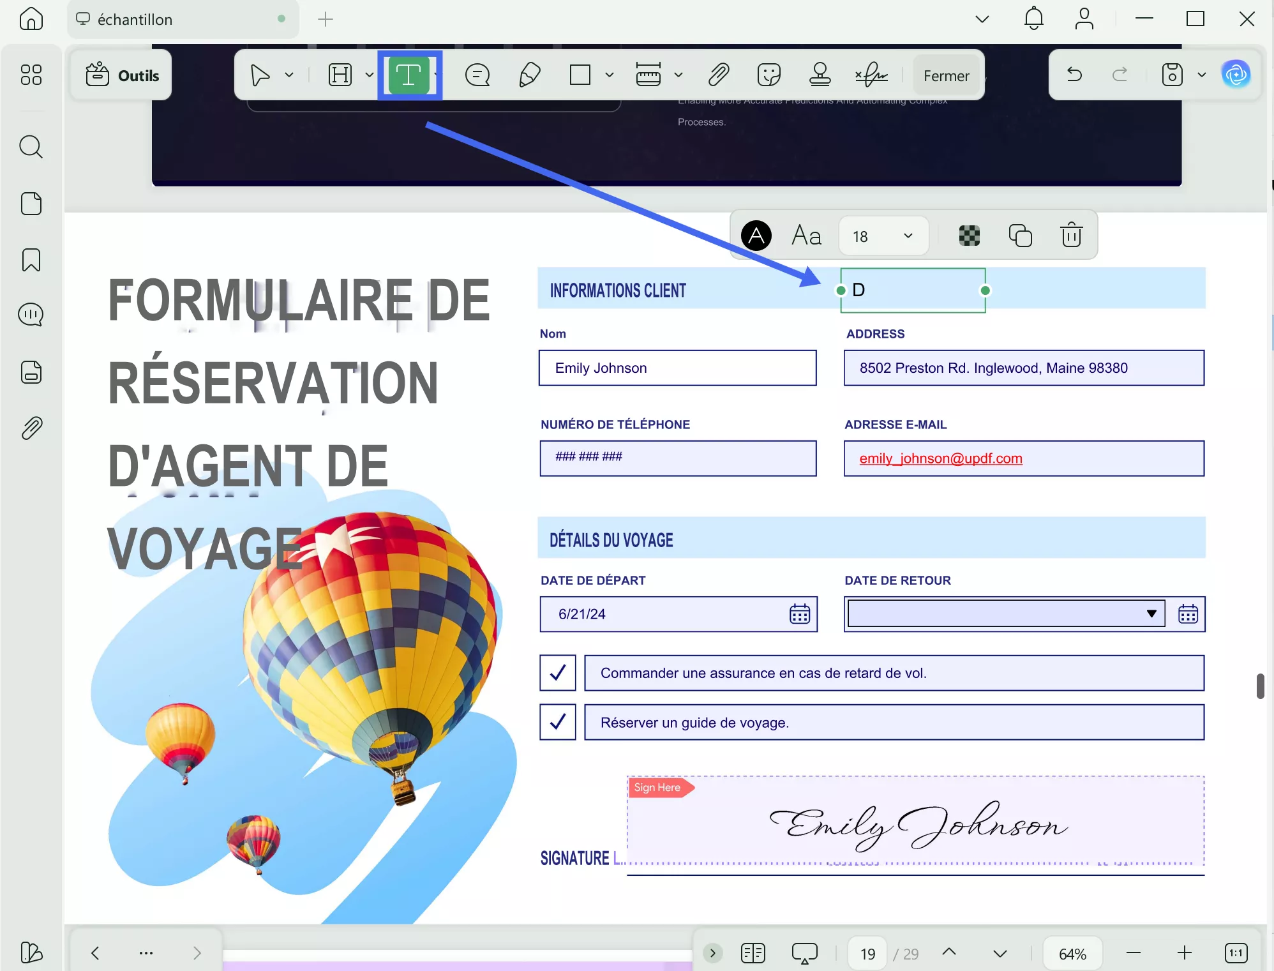The image size is (1274, 971).
Task: Open the font size 18 dropdown
Action: tap(883, 236)
